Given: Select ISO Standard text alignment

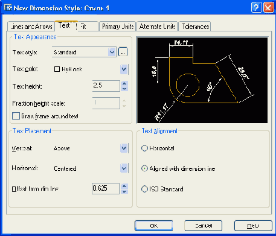Looking at the screenshot, I should click(144, 189).
